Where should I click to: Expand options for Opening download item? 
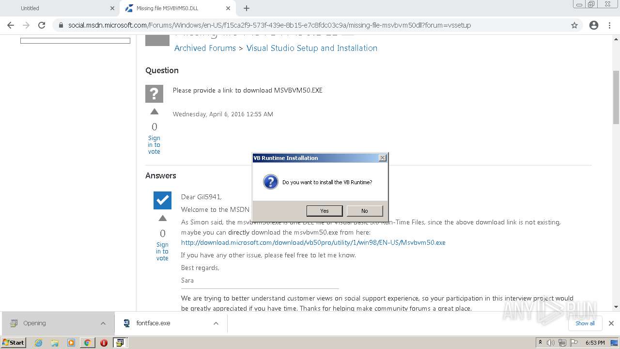click(x=103, y=323)
